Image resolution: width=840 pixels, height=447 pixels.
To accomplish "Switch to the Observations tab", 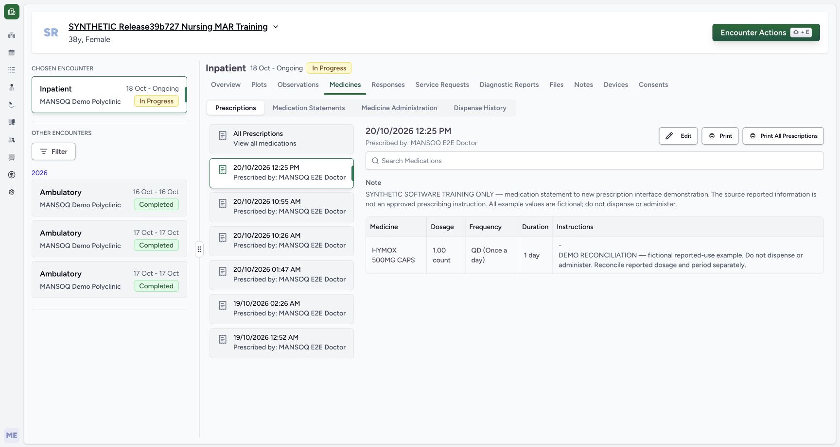I will pyautogui.click(x=298, y=84).
